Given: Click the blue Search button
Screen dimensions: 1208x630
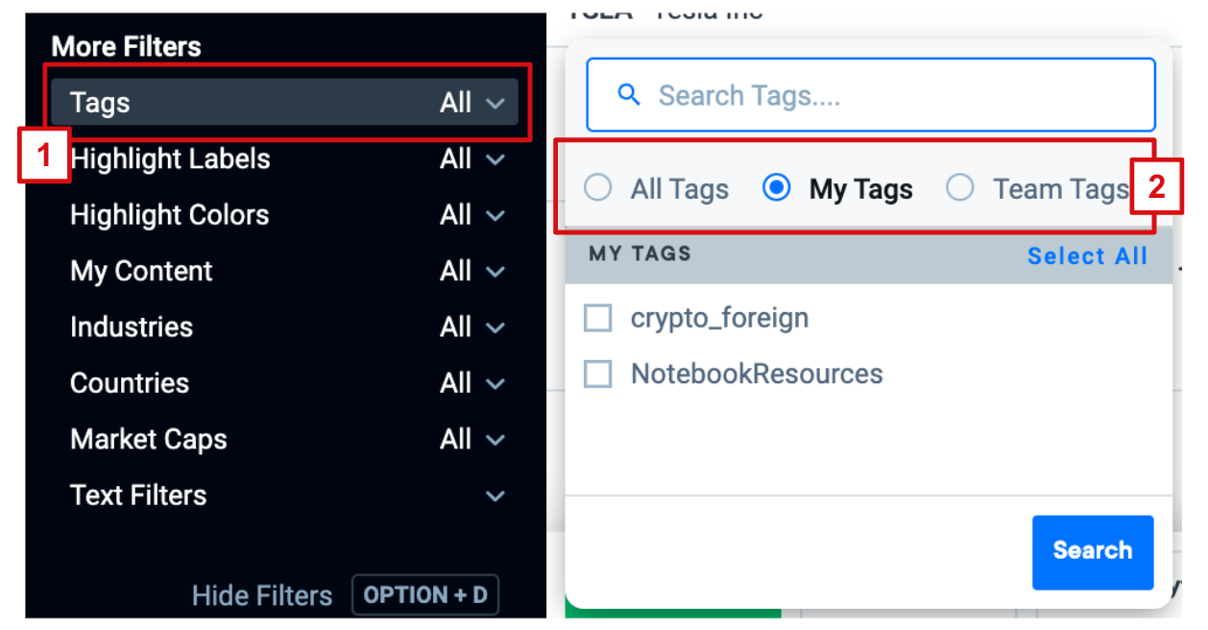Looking at the screenshot, I should (1093, 551).
